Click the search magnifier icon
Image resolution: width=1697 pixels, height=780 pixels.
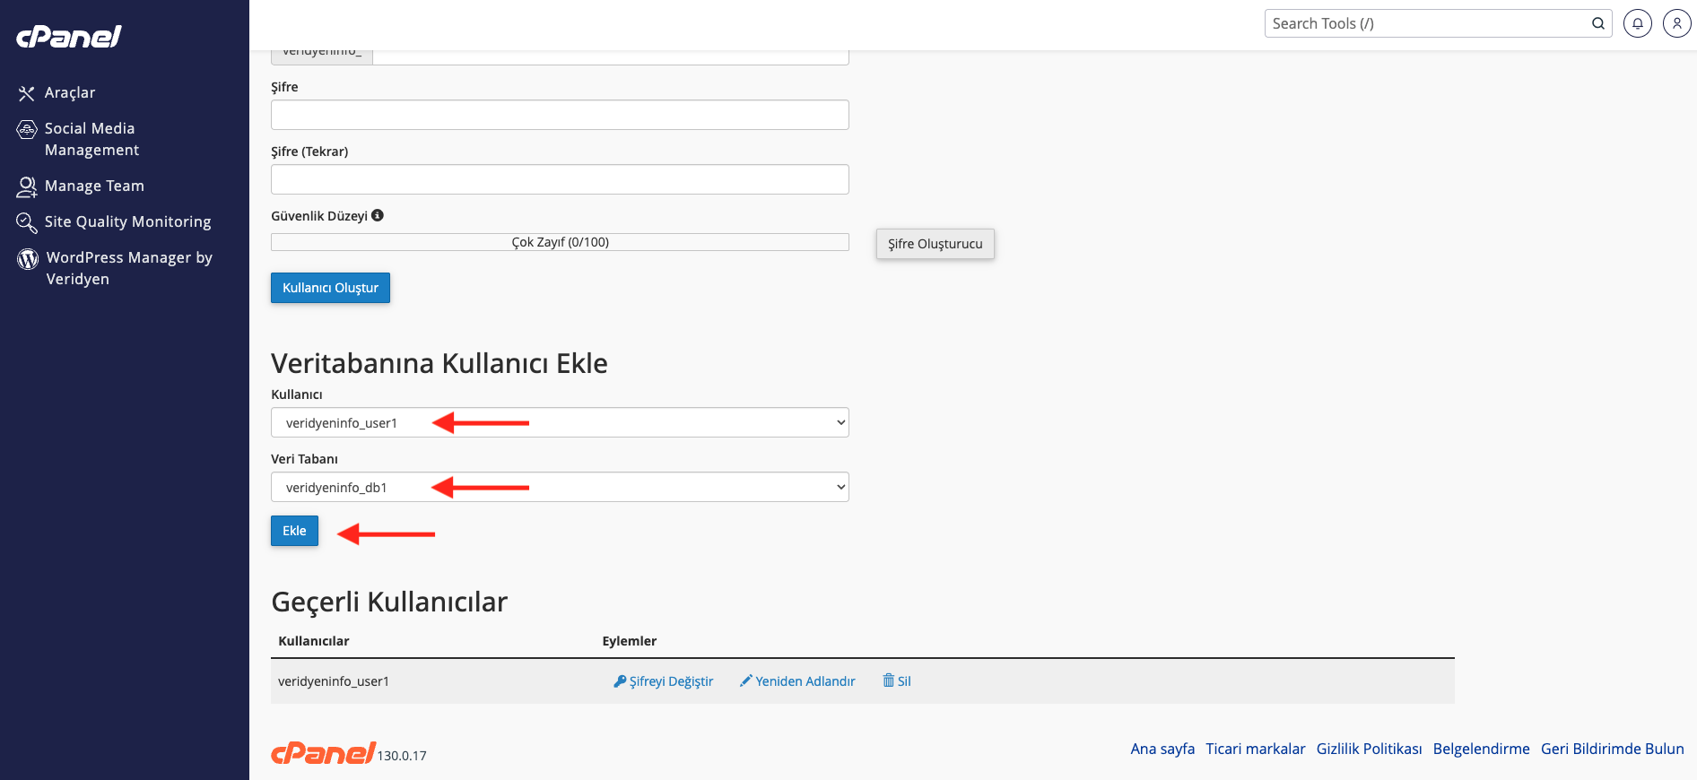click(x=1597, y=23)
